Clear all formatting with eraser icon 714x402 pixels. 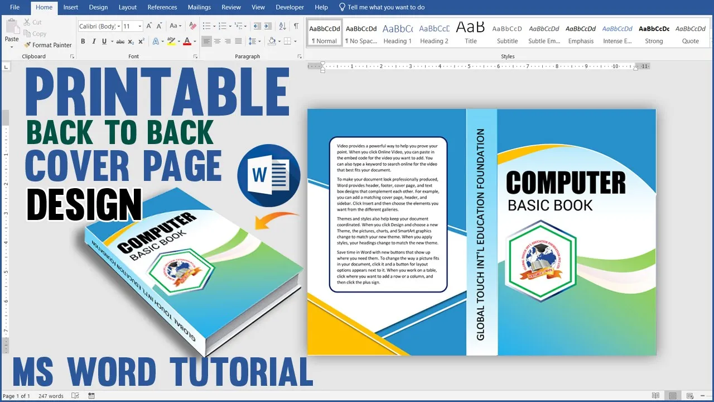tap(192, 26)
